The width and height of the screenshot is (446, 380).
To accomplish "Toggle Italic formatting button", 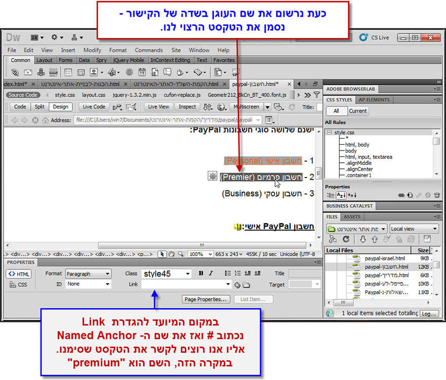I will pyautogui.click(x=211, y=273).
